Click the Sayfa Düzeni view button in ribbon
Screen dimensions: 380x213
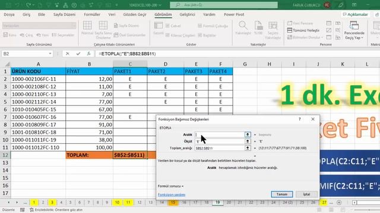point(126,25)
